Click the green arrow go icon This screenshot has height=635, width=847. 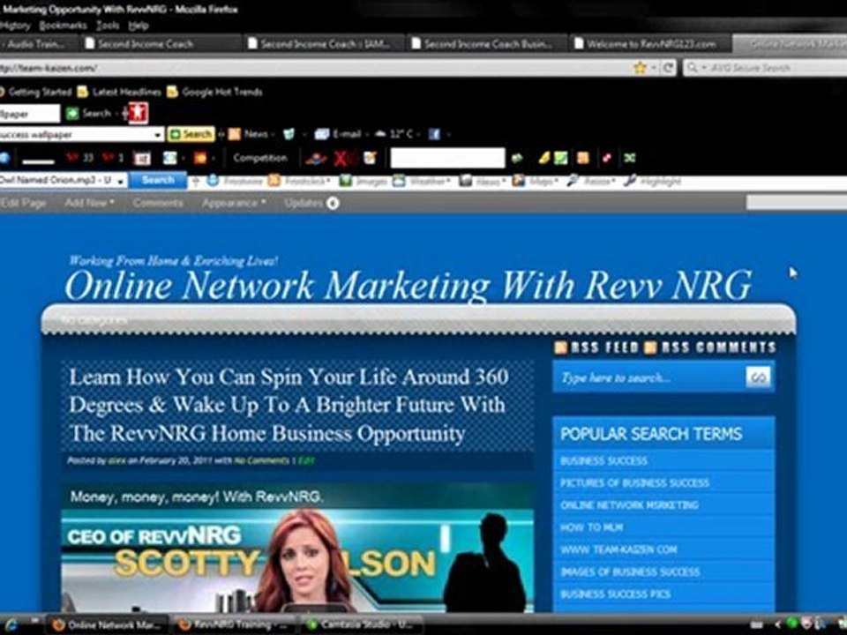(517, 158)
